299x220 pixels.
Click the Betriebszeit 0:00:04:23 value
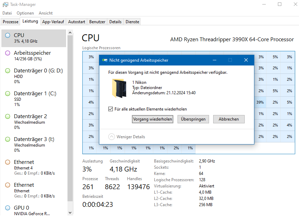pos(98,204)
